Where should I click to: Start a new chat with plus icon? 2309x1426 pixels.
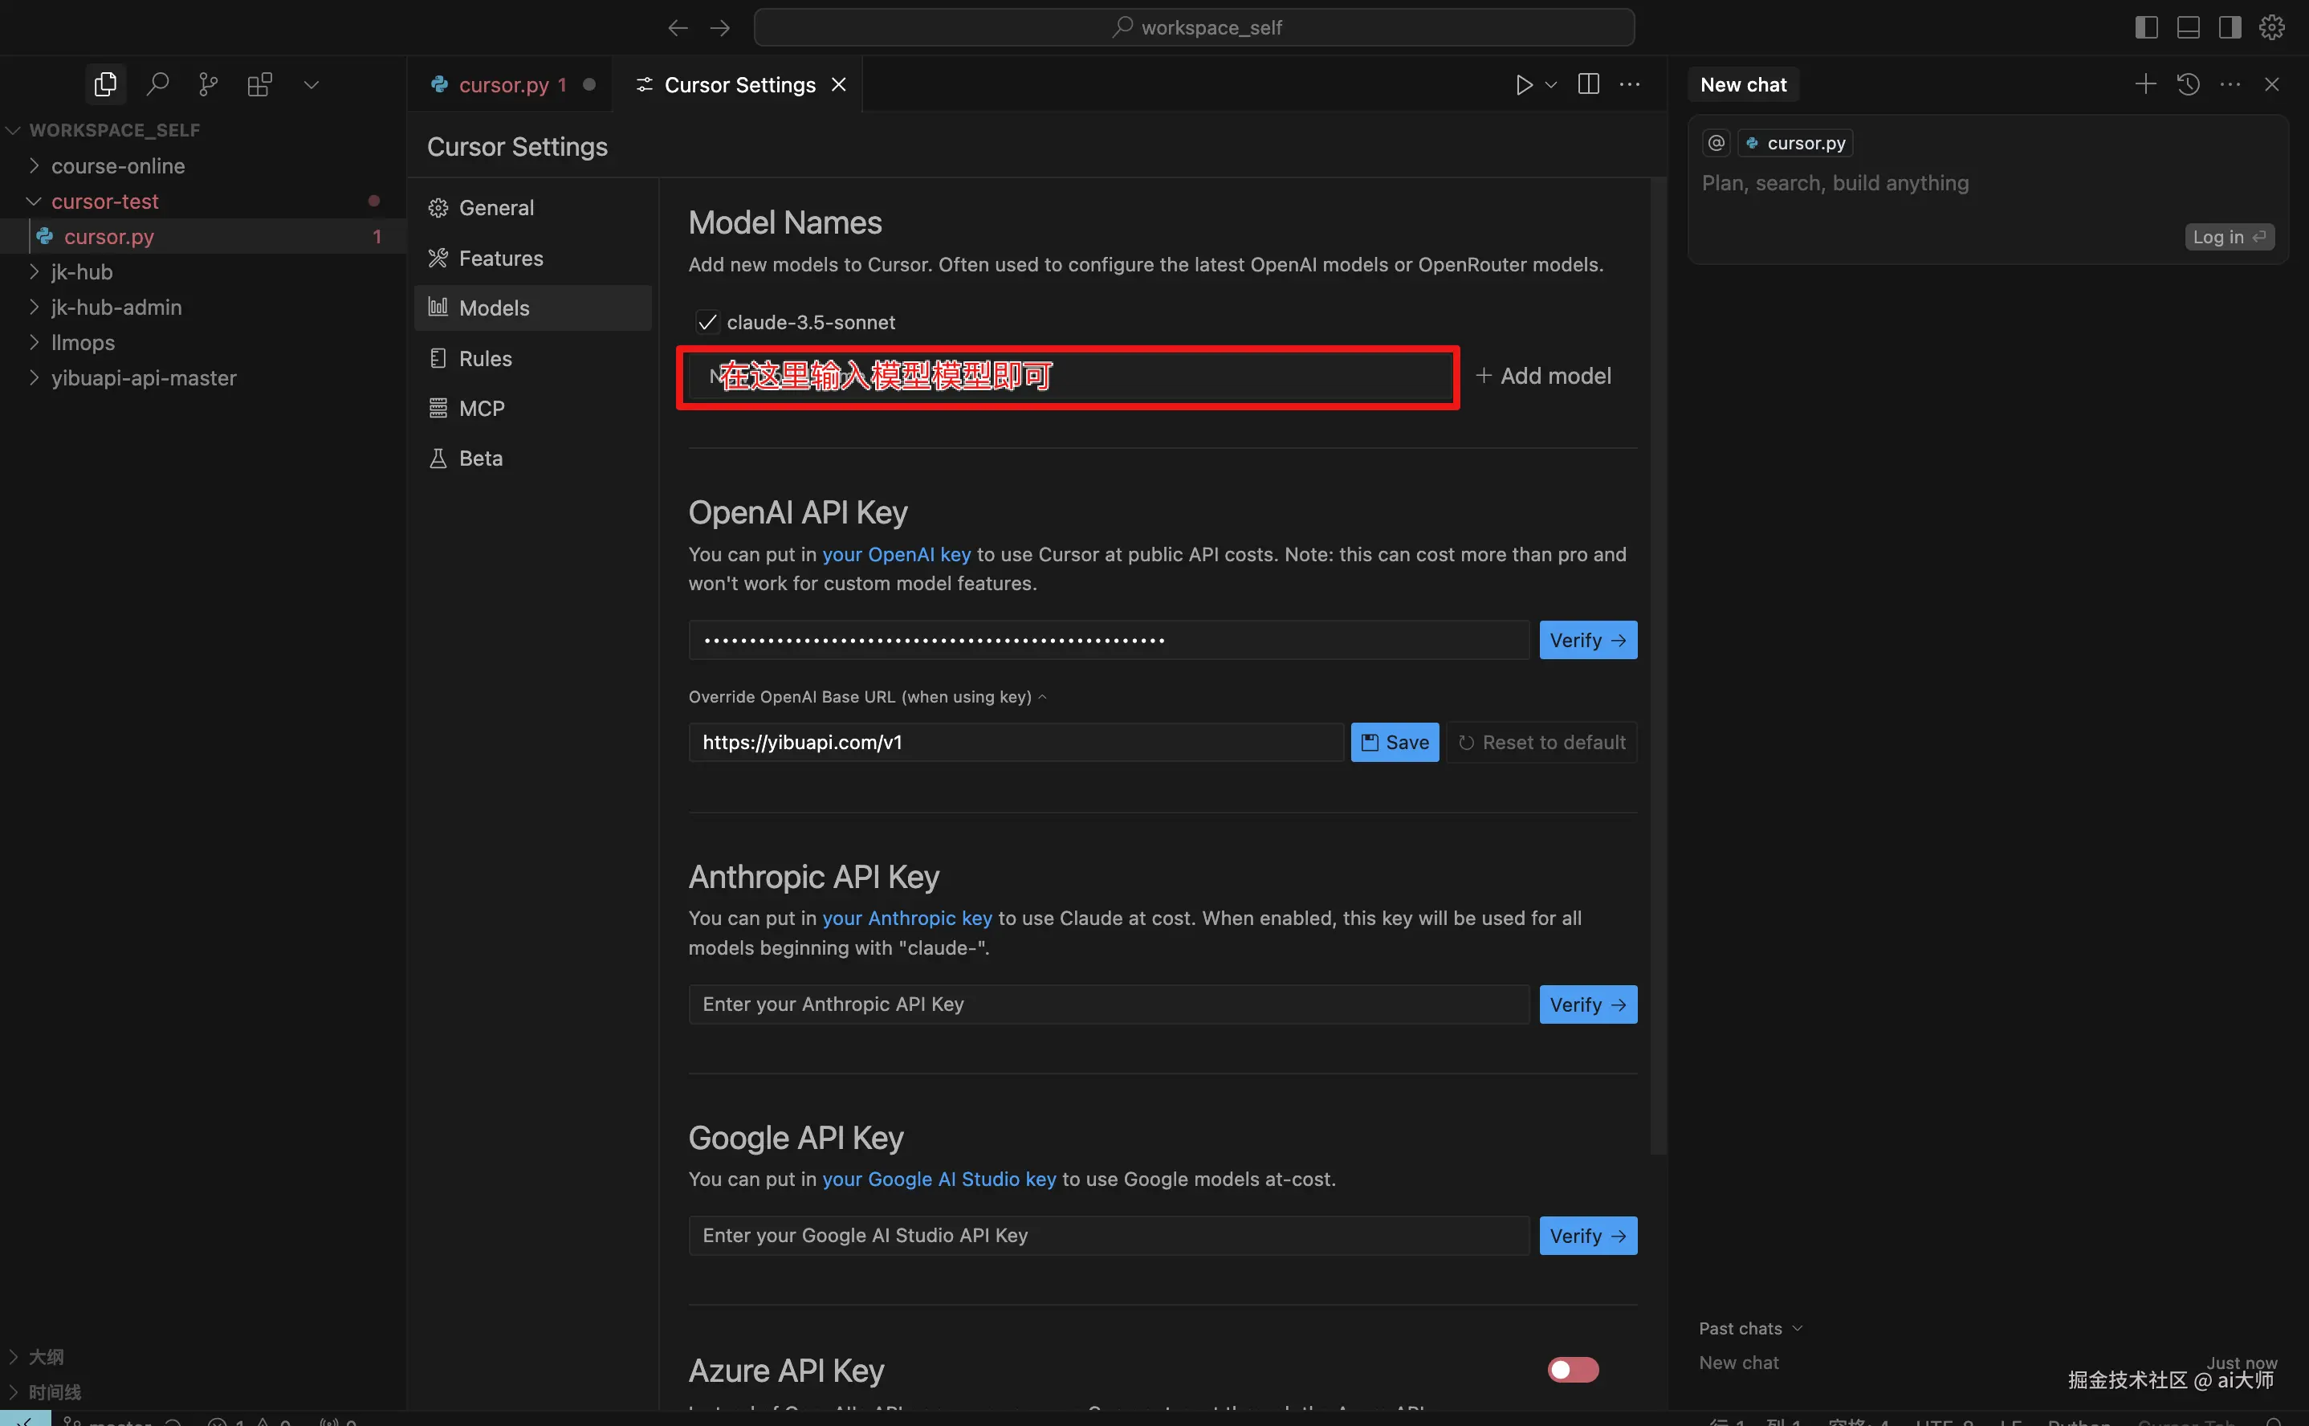pyautogui.click(x=2145, y=85)
